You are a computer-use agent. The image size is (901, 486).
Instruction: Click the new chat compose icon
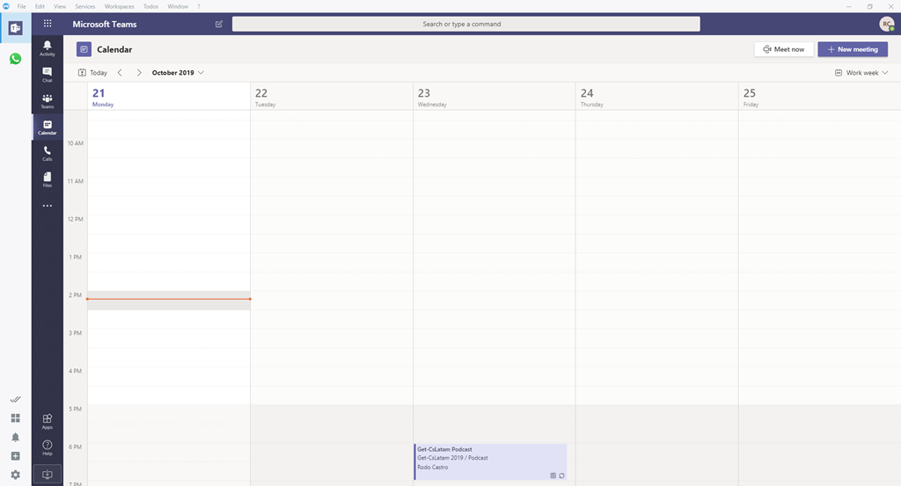pos(219,24)
